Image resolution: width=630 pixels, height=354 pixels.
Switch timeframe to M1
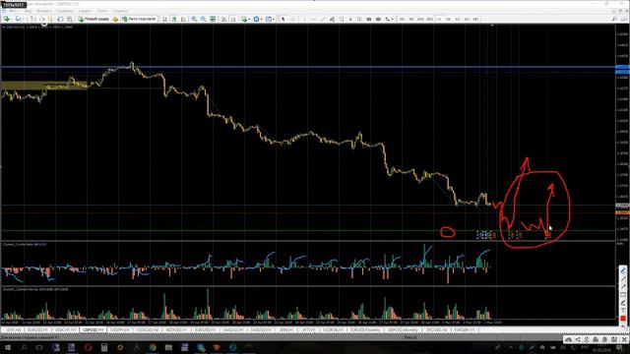[403, 19]
